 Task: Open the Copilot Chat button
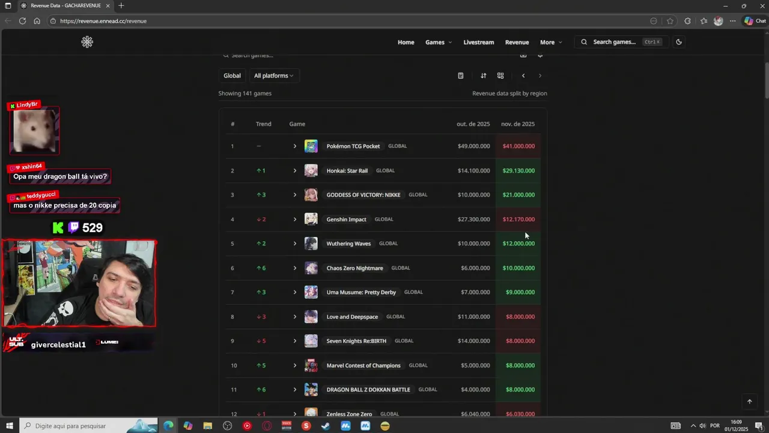pyautogui.click(x=755, y=21)
